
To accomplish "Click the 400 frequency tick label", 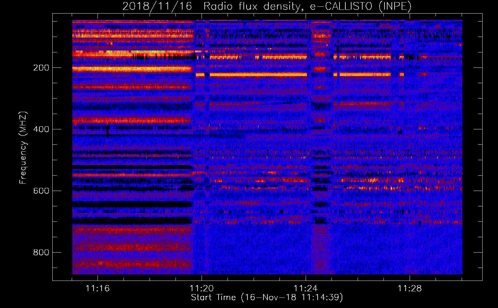I will click(x=41, y=129).
